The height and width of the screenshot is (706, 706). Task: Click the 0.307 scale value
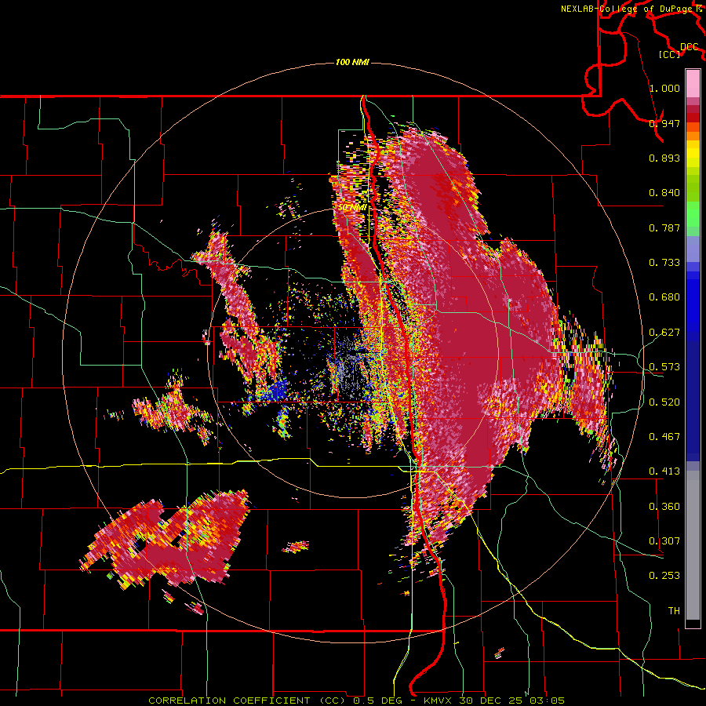[x=664, y=541]
